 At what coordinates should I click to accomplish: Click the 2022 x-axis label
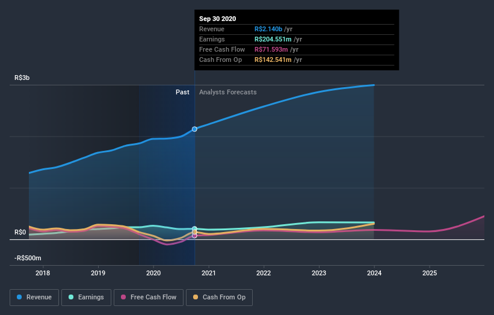pyautogui.click(x=264, y=273)
